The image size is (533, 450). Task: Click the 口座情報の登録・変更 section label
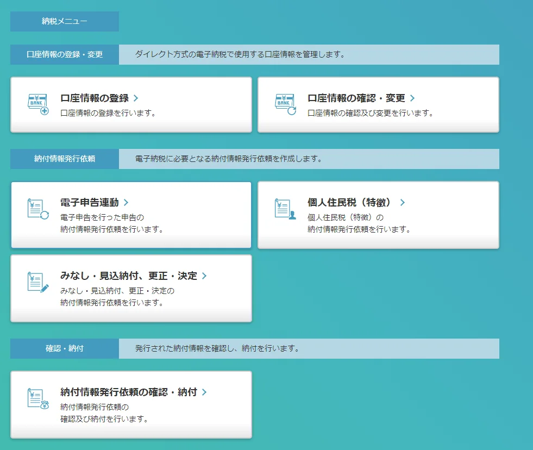pyautogui.click(x=65, y=54)
